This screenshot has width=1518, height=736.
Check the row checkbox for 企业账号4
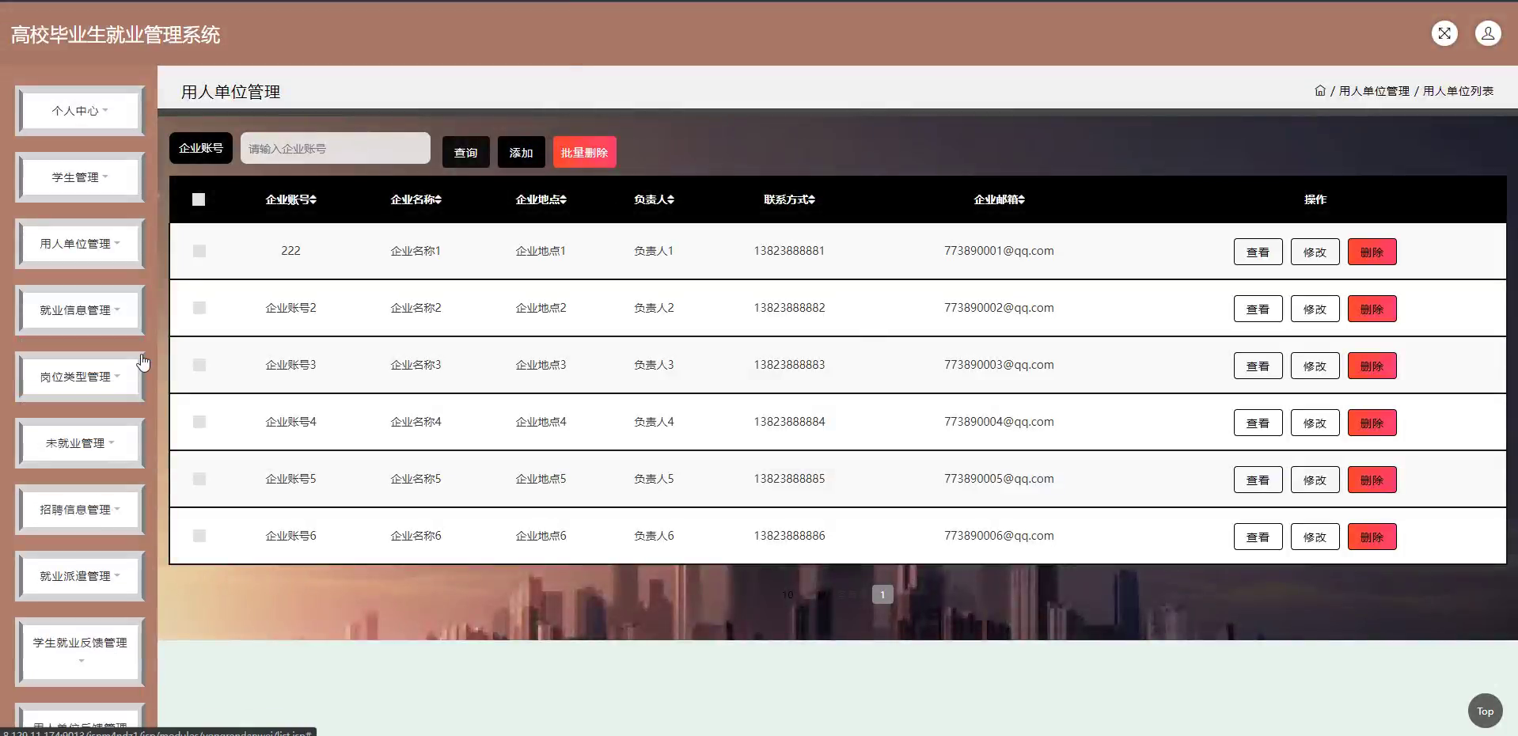coord(199,422)
